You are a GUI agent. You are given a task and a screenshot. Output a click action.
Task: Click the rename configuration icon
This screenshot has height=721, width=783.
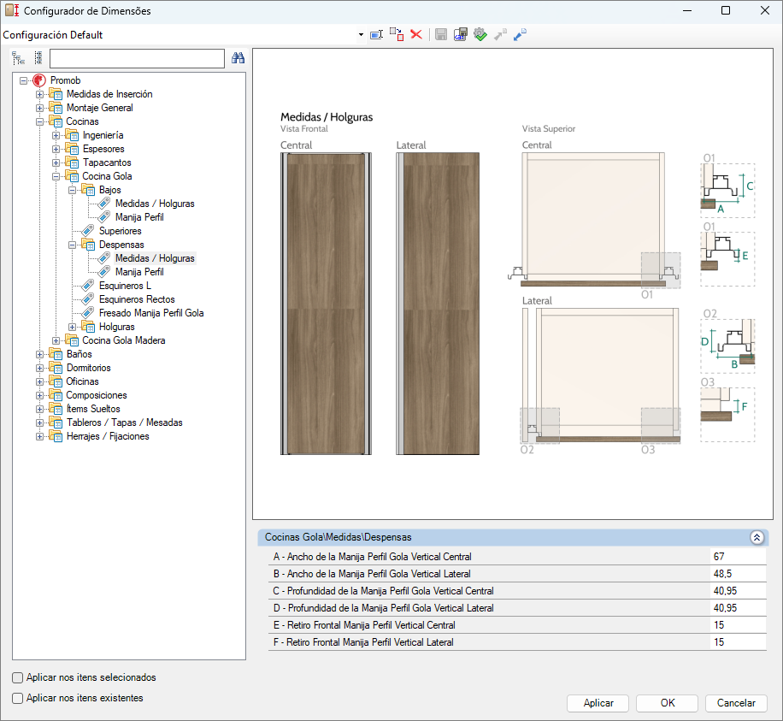pos(376,34)
